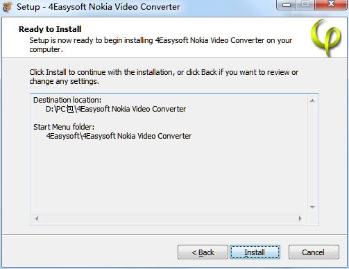
Task: Go back with the < Back button
Action: pyautogui.click(x=203, y=252)
